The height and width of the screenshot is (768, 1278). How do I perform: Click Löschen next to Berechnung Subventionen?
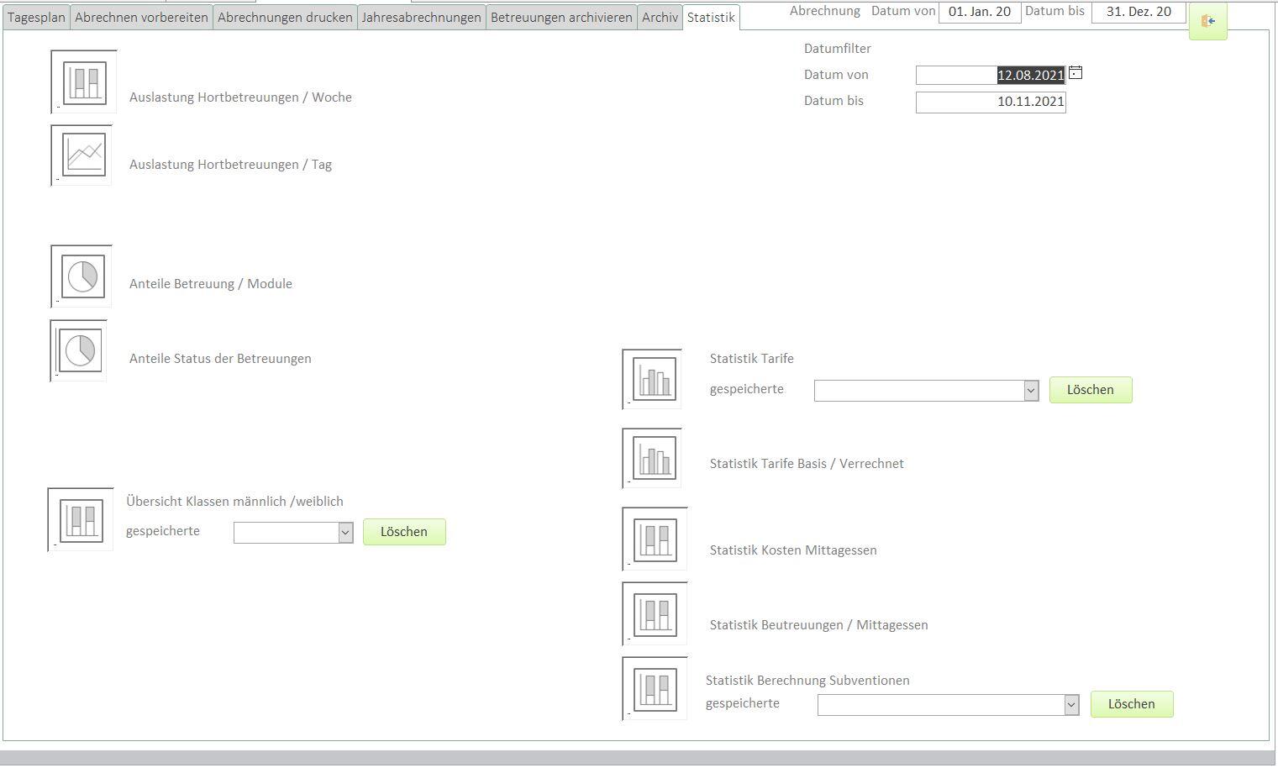tap(1131, 704)
